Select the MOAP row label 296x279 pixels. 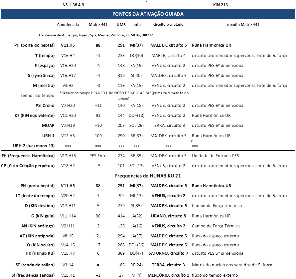pyautogui.click(x=48, y=126)
